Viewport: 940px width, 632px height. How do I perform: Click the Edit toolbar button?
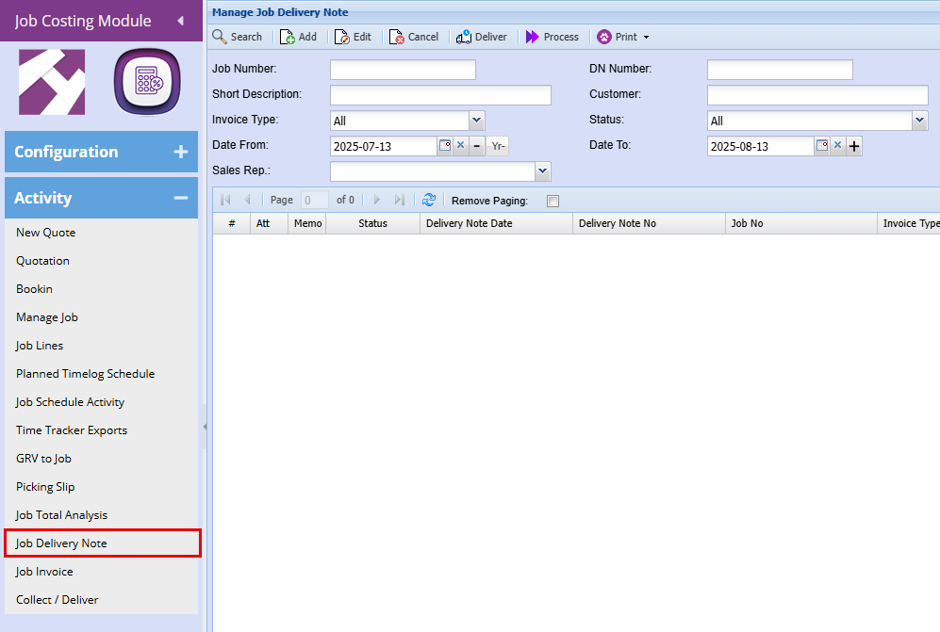tap(354, 37)
